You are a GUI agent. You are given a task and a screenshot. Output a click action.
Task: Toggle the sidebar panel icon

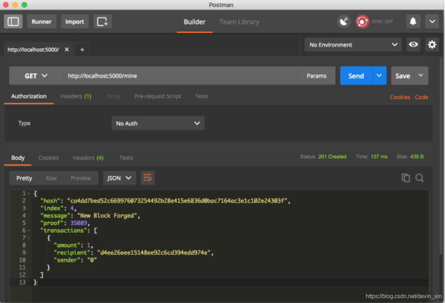pyautogui.click(x=13, y=22)
